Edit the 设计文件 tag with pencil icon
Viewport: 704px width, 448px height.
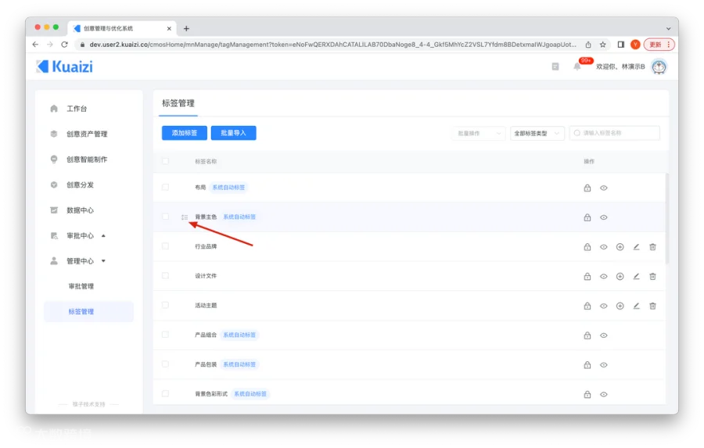636,277
